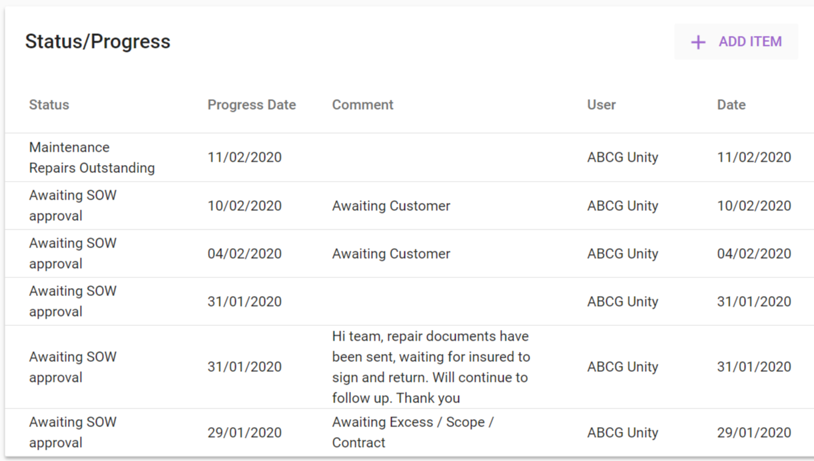Screen dimensions: 814x461
Task: Click the plus icon beside ADD ITEM
Action: 698,43
